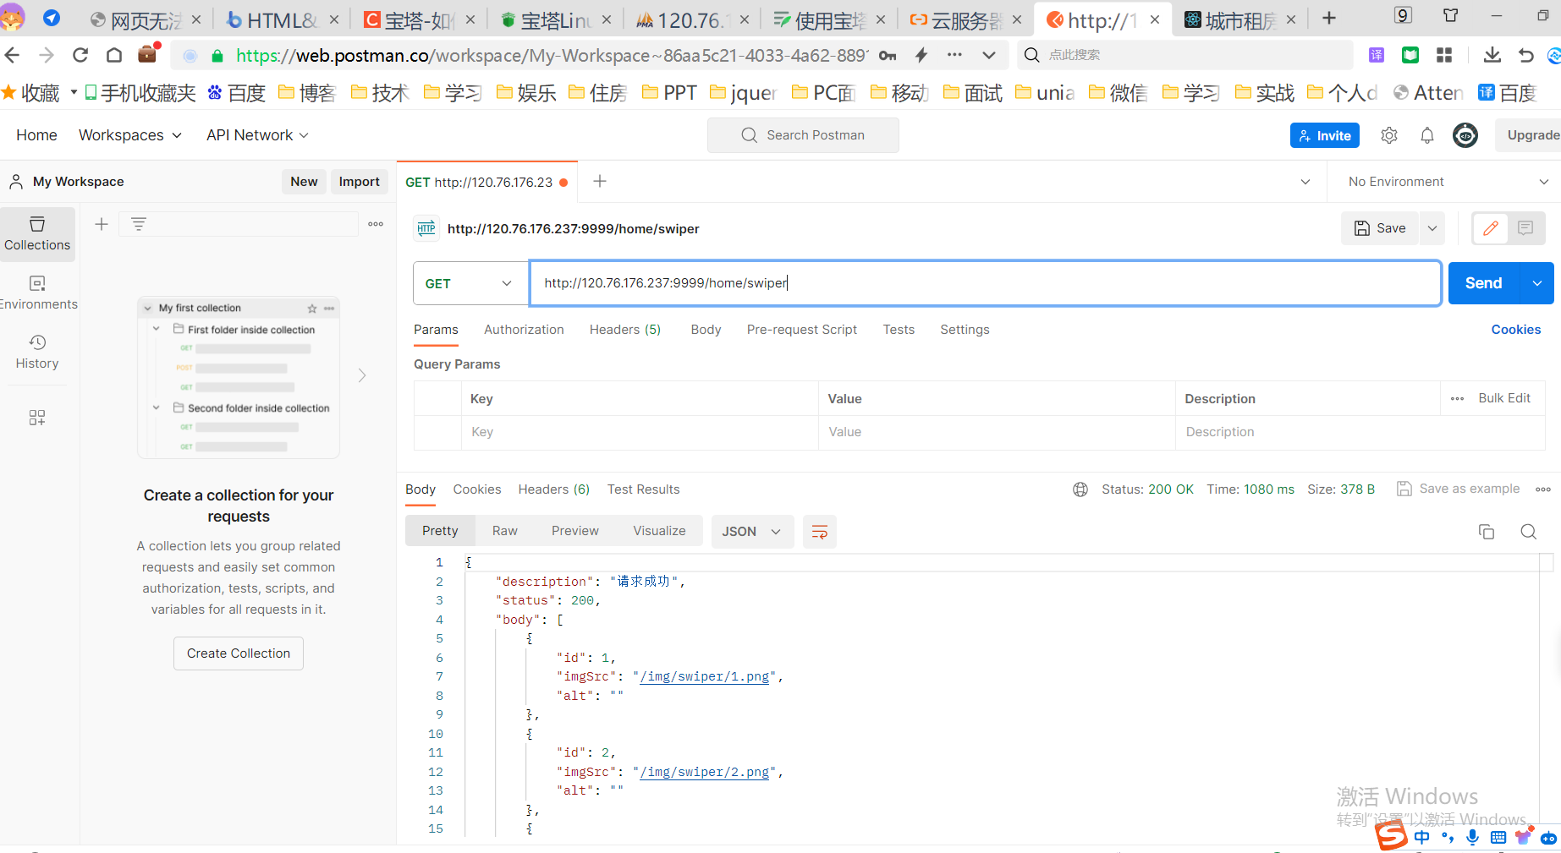Open the user avatar menu
The height and width of the screenshot is (853, 1561).
coord(1465,135)
